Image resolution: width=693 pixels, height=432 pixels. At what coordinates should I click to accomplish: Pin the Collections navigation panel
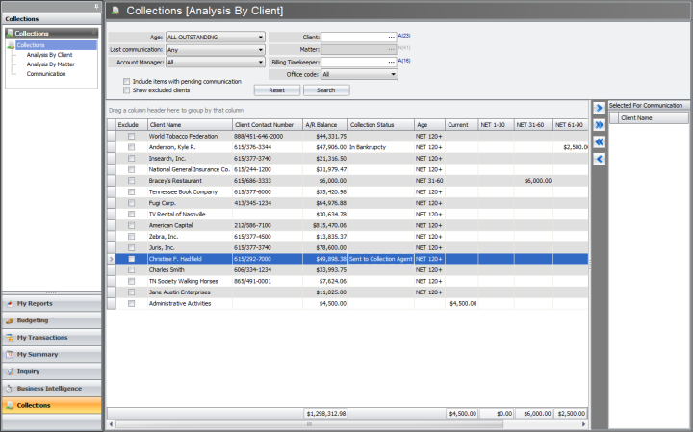point(96,6)
